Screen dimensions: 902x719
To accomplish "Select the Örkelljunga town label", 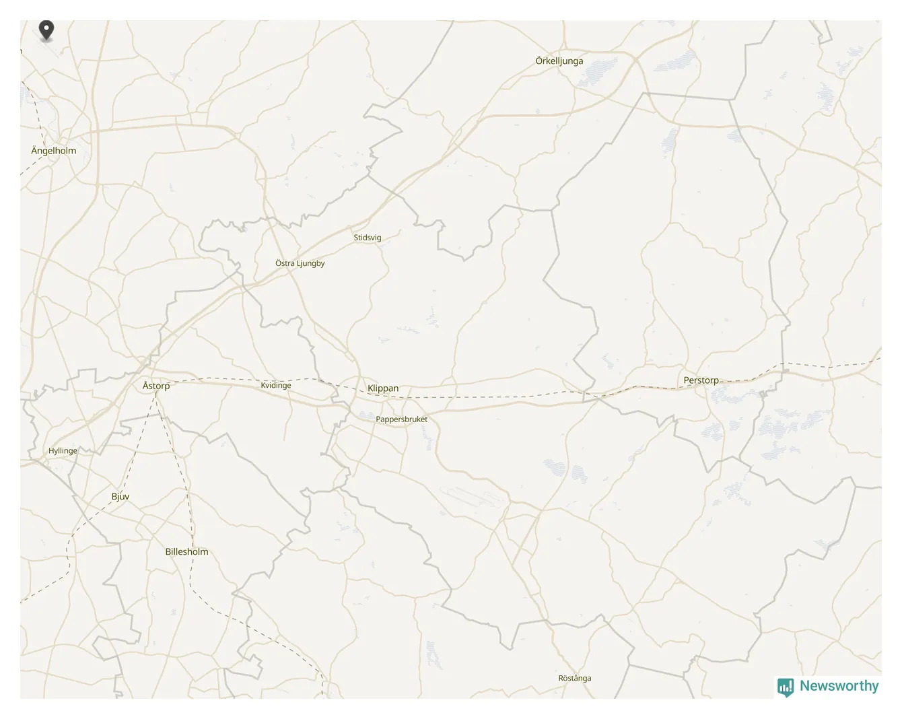I will click(559, 61).
